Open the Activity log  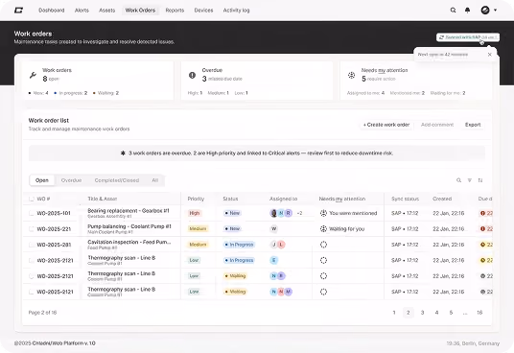coord(236,11)
